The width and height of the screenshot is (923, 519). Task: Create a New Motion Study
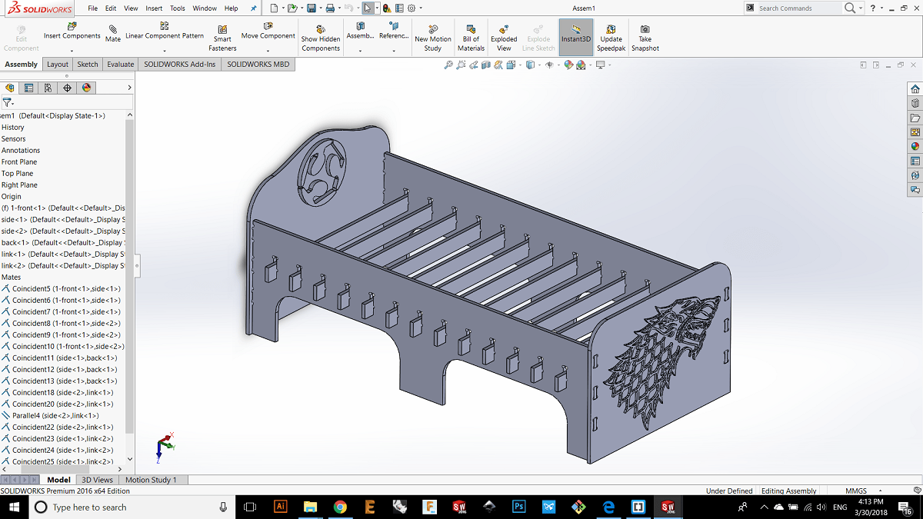point(433,38)
